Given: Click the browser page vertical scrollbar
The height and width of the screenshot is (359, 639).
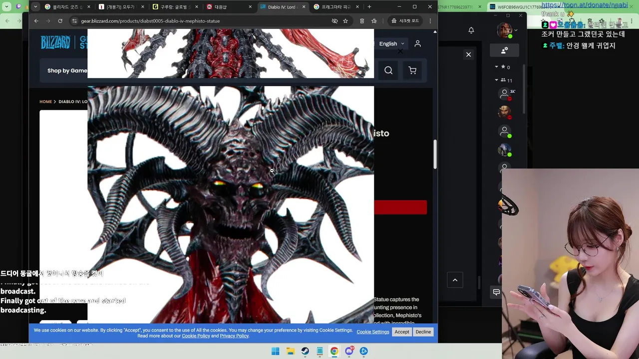Looking at the screenshot, I should click(x=435, y=154).
